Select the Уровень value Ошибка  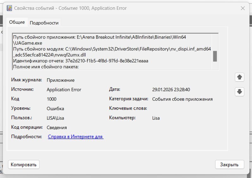click(x=55, y=109)
